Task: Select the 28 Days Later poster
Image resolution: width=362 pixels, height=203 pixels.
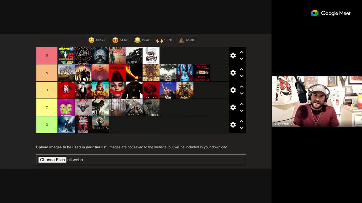Action: pos(66,90)
